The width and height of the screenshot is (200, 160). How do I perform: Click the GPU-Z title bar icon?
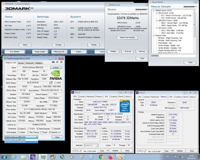point(5,58)
